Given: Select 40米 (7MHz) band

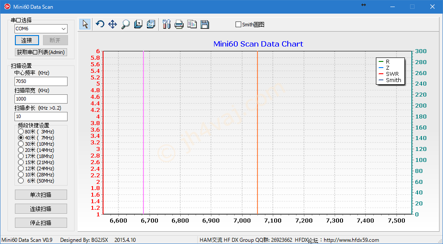Looking at the screenshot, I should [x=21, y=138].
